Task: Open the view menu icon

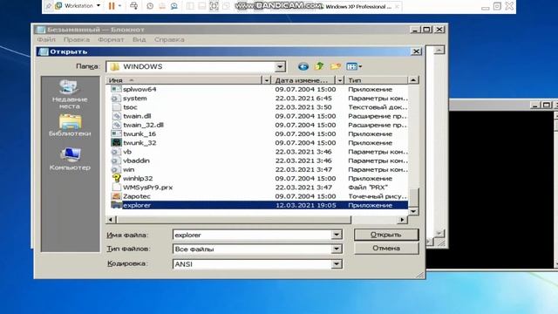Action: coord(354,66)
